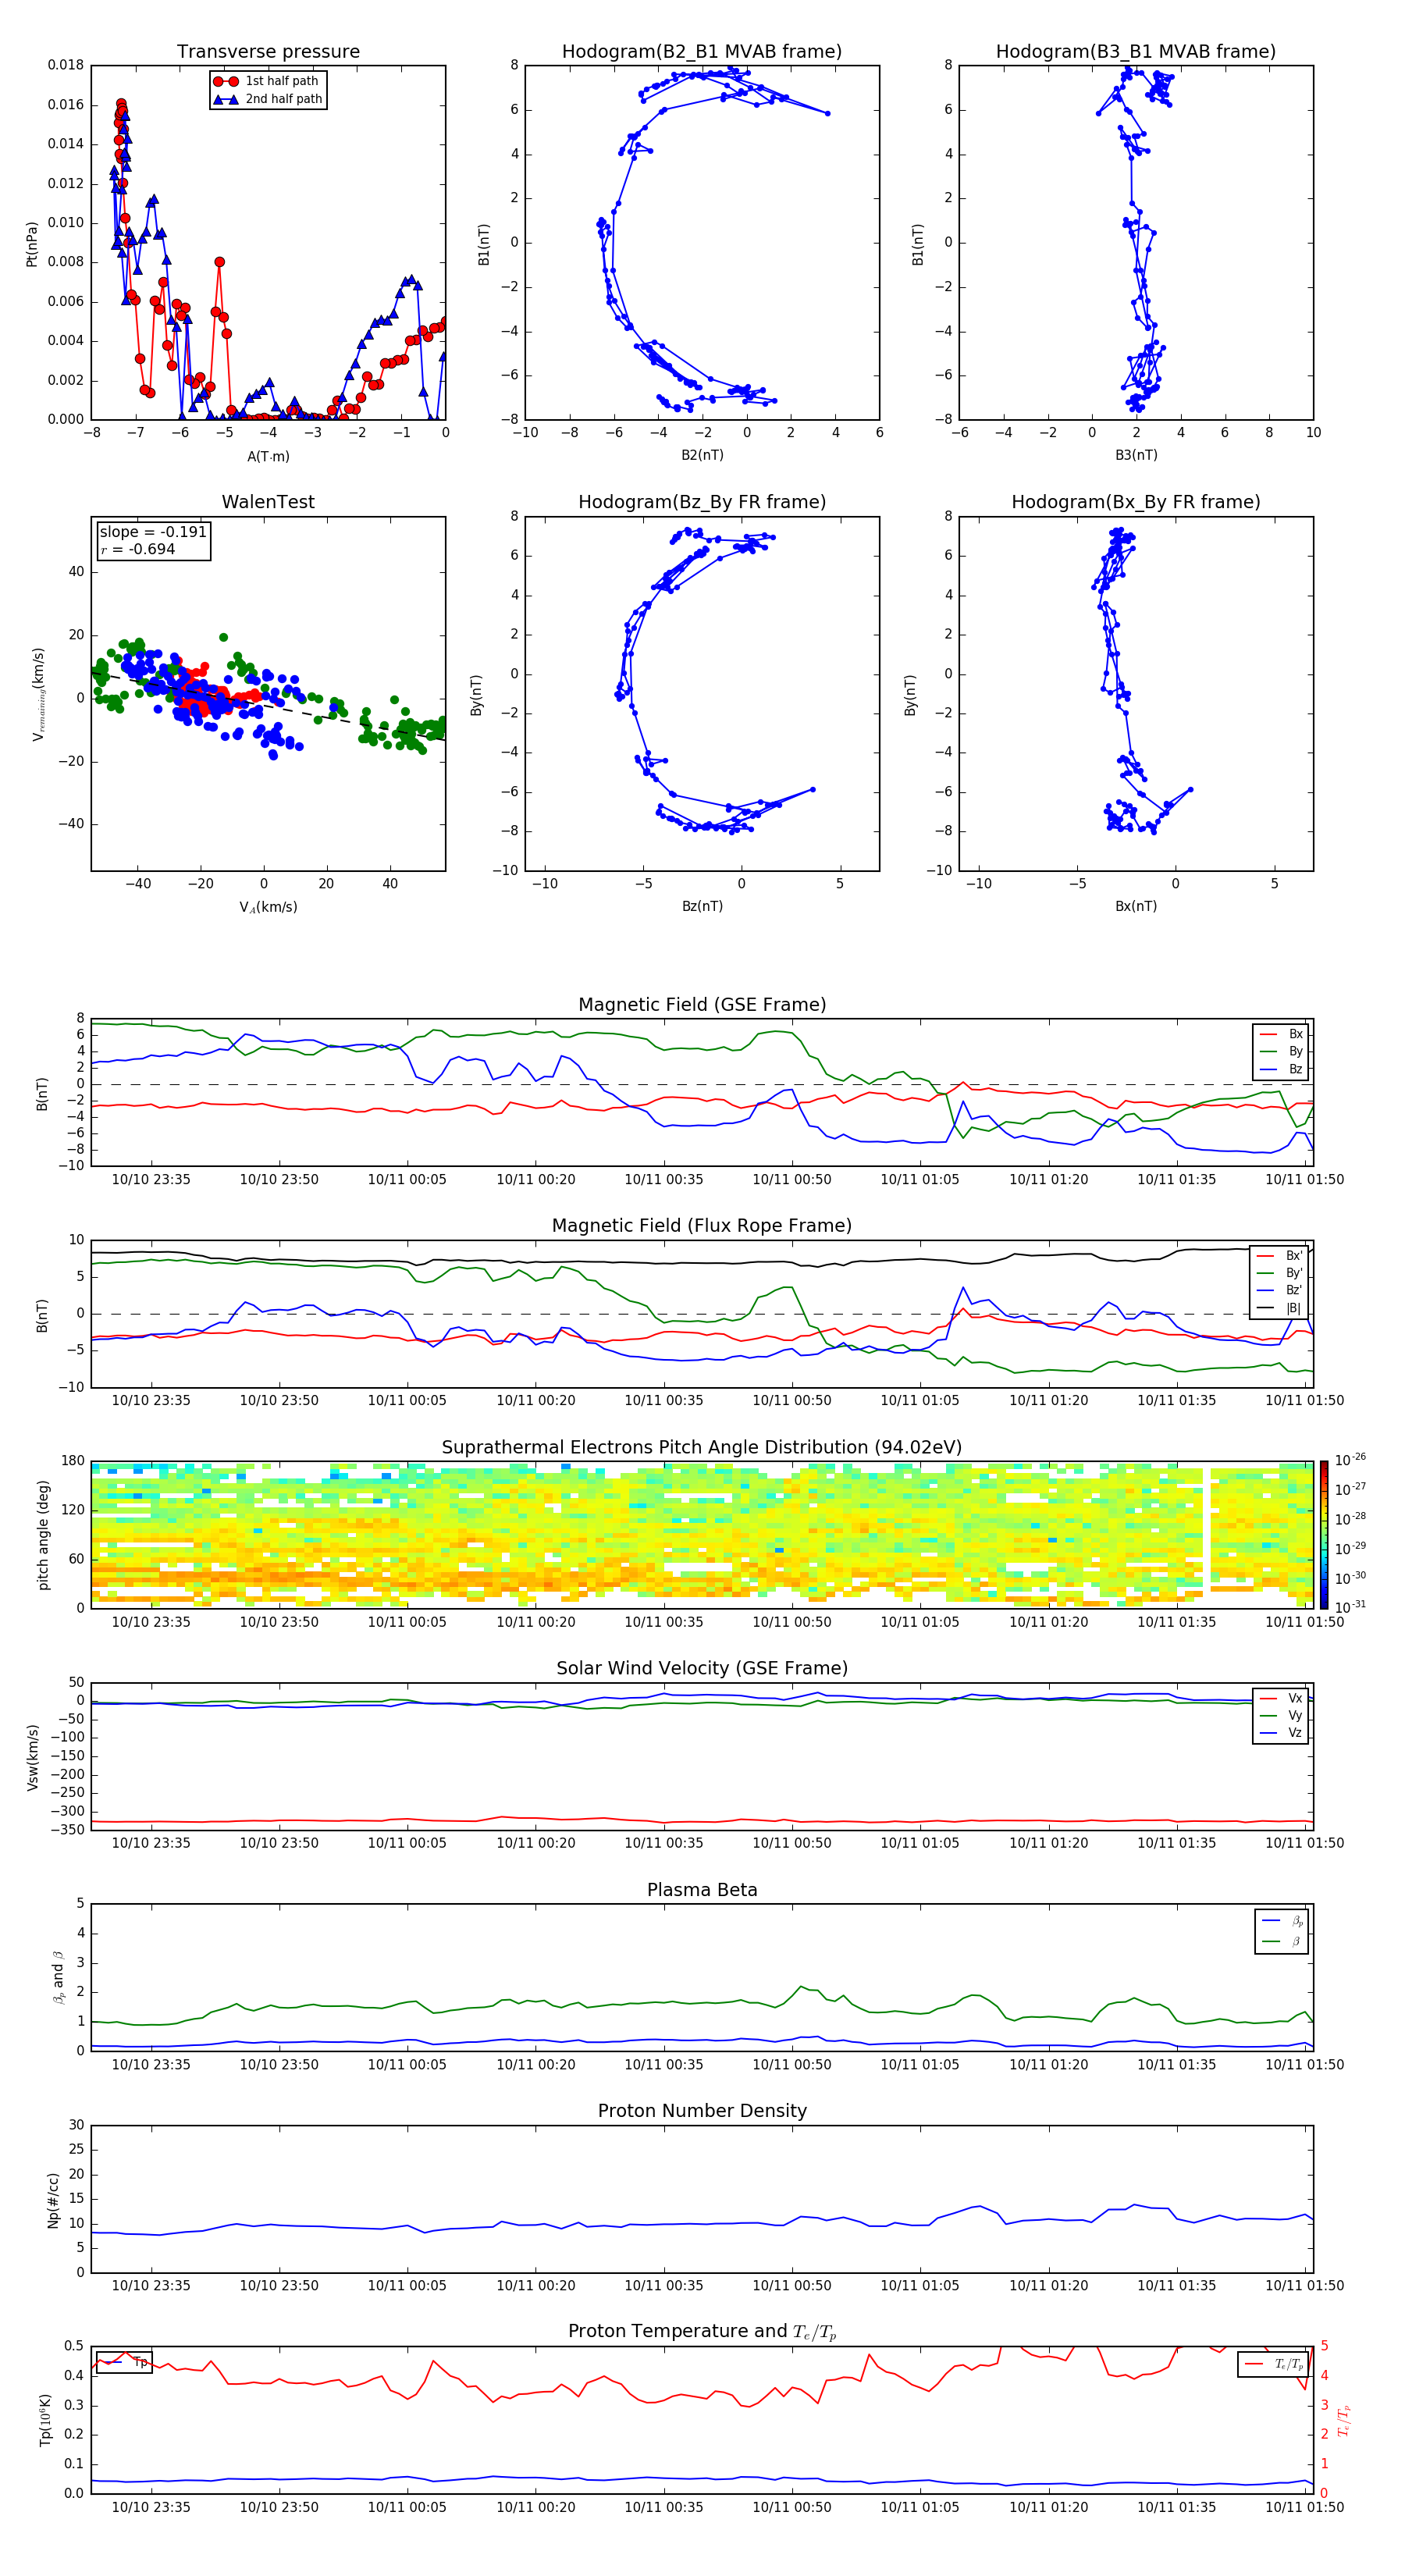This screenshot has height=2576, width=1405.
Task: Click 'Np(#/cc)' axis label
Action: [53, 2200]
